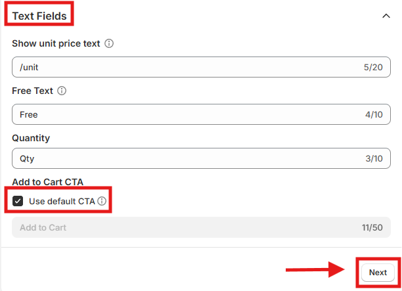Click the 'Add to Cart CTA' label
This screenshot has height=291, width=402.
pyautogui.click(x=48, y=182)
